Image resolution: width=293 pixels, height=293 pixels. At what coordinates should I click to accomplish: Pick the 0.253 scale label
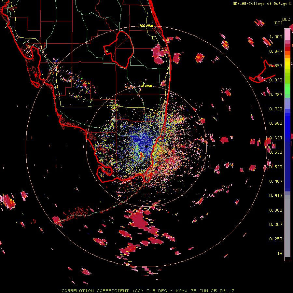[276, 239]
